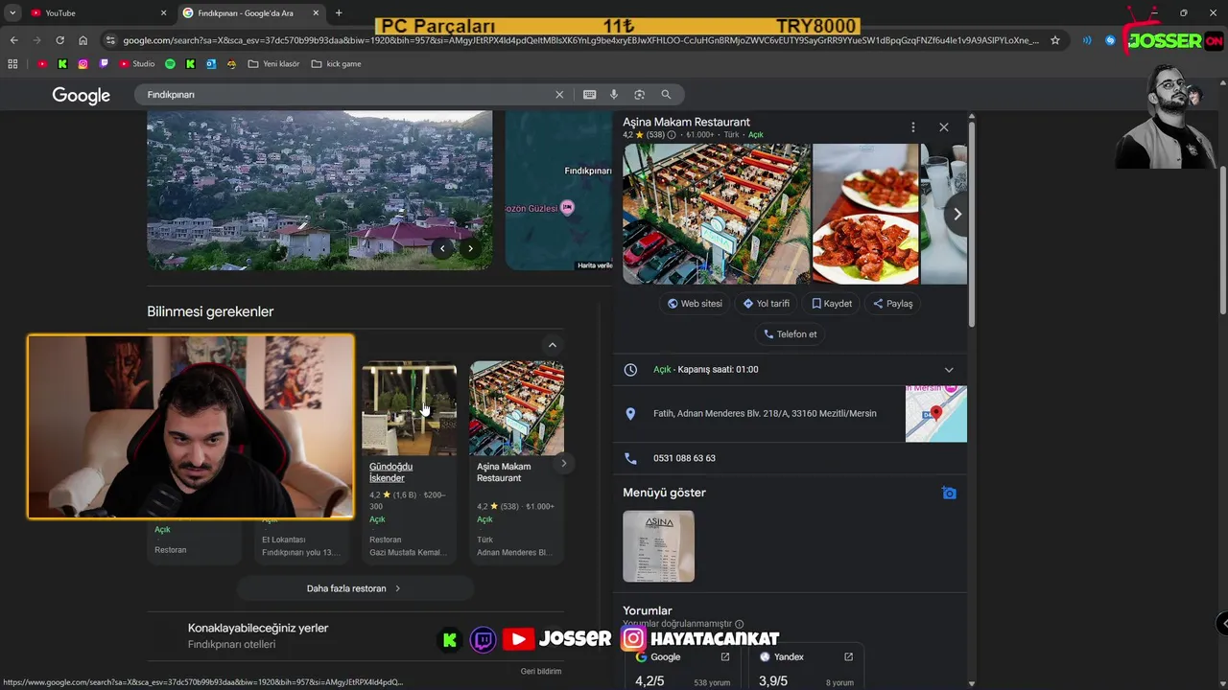Click the Google search text field
This screenshot has height=690, width=1228.
pos(345,95)
